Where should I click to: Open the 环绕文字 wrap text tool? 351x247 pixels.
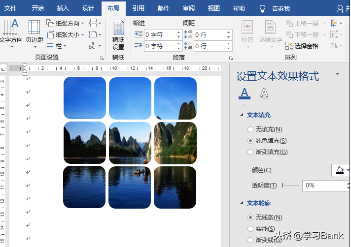coord(271,34)
